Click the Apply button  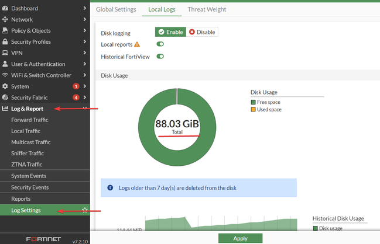point(241,238)
